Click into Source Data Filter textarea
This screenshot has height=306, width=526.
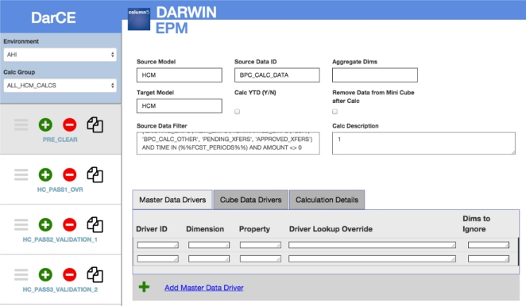(228, 143)
